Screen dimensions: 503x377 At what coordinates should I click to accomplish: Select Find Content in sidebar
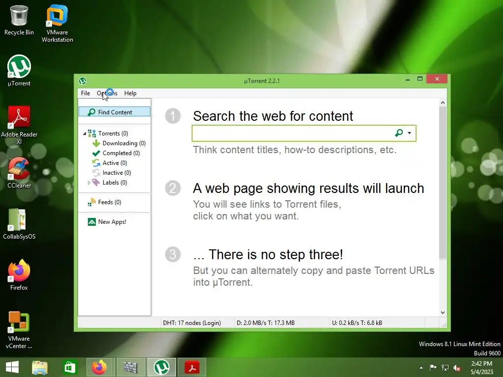(114, 112)
